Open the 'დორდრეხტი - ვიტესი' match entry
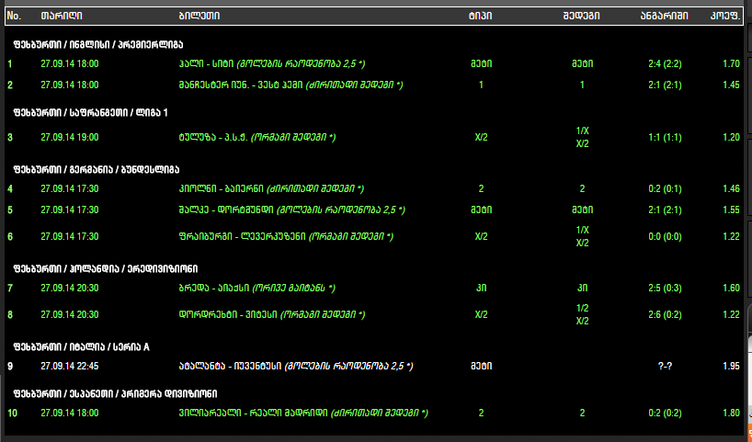This screenshot has width=752, height=442. point(272,315)
